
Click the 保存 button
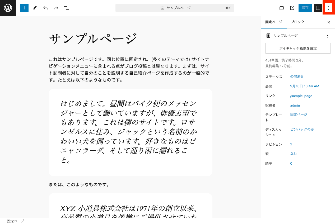click(x=305, y=8)
